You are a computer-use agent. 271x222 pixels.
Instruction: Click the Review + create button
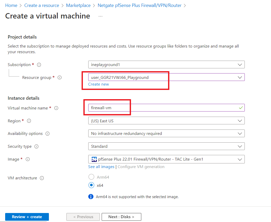[x=27, y=217]
